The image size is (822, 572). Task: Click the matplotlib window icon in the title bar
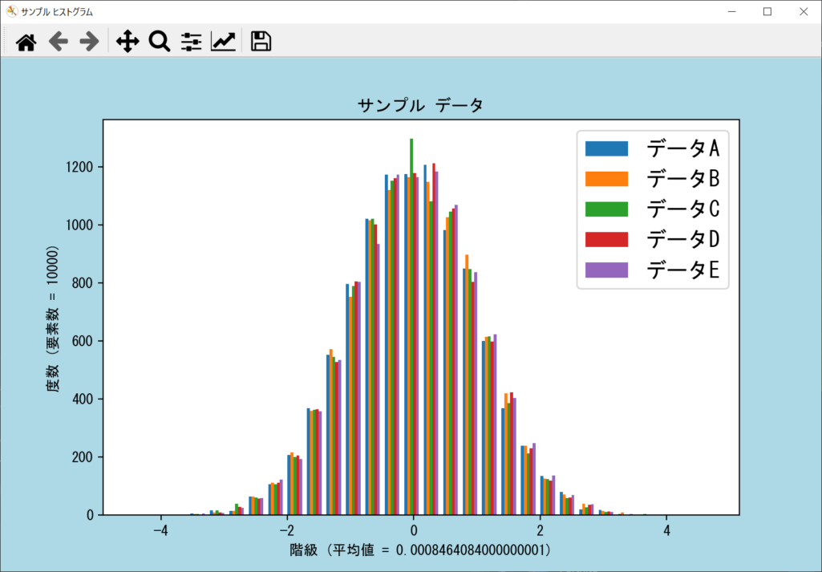[11, 11]
